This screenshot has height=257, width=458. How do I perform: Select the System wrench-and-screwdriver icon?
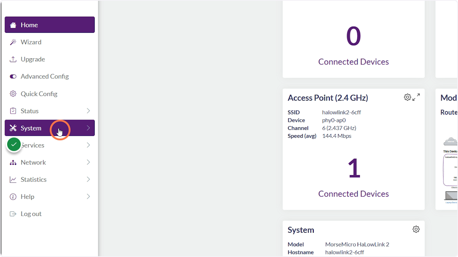point(13,128)
